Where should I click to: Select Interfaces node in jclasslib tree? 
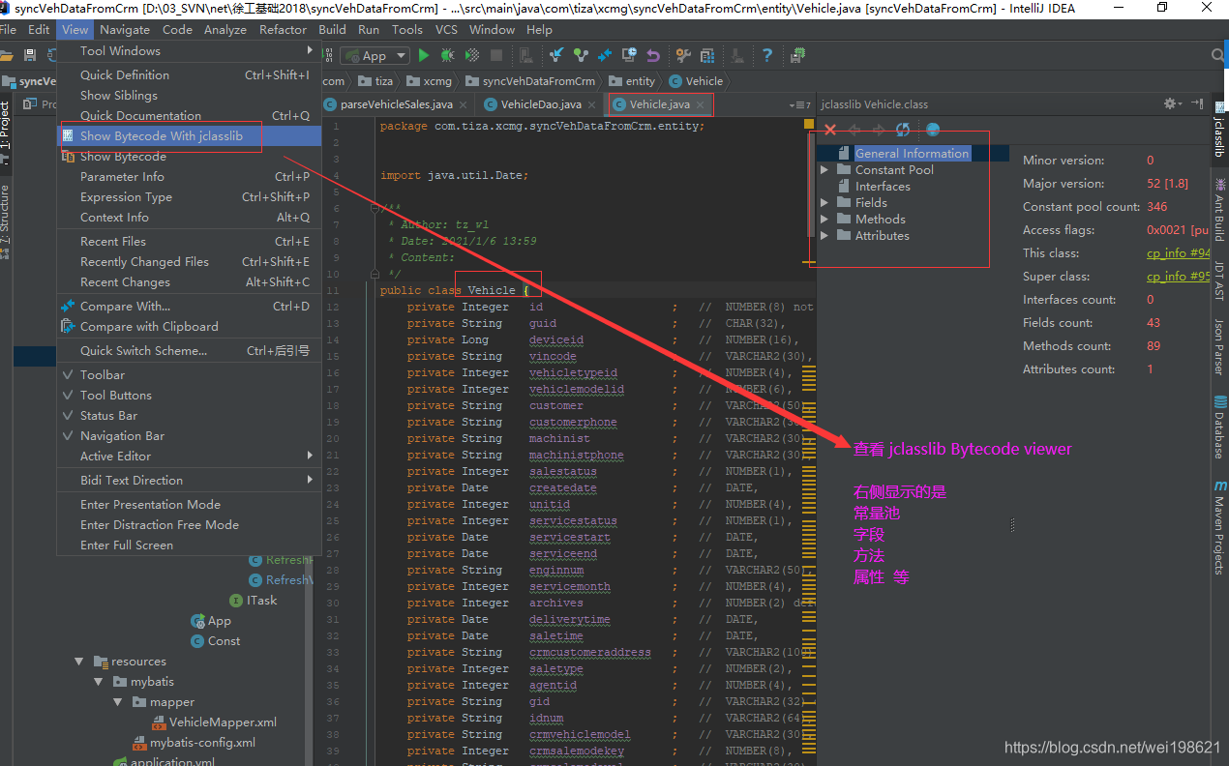883,187
